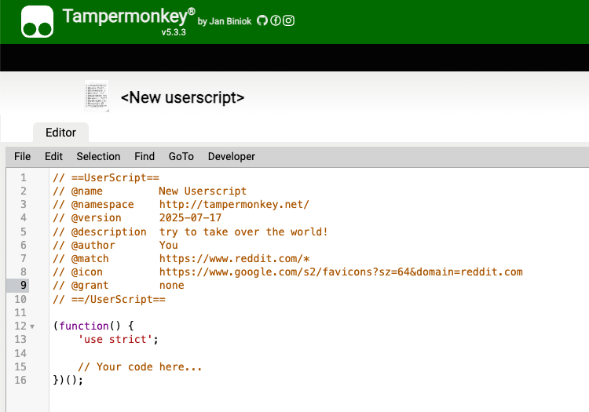Open the GitHub icon link
The width and height of the screenshot is (589, 412).
[262, 20]
